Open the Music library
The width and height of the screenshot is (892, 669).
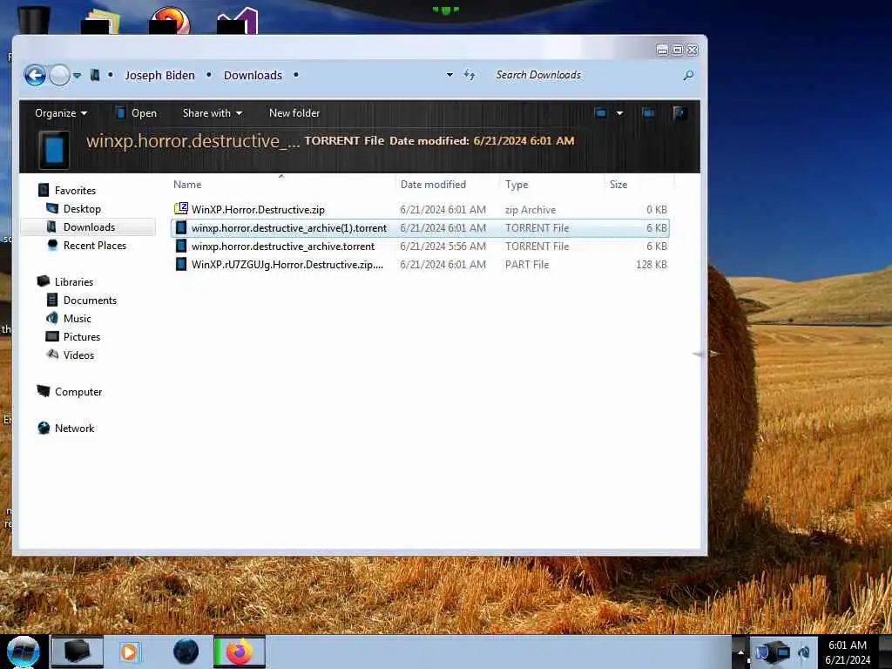click(68, 318)
